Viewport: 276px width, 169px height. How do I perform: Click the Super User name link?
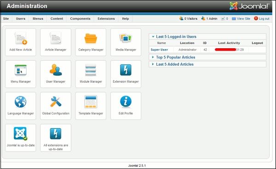pyautogui.click(x=159, y=50)
